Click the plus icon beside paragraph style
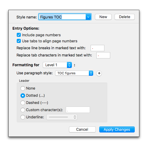 [99, 73]
